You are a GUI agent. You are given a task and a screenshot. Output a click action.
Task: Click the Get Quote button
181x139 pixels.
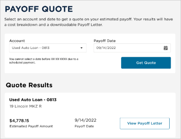[x=146, y=63]
